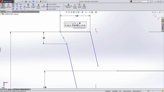Switch to Features tab
Screen dimensions: 164x92
(x=3, y=12)
